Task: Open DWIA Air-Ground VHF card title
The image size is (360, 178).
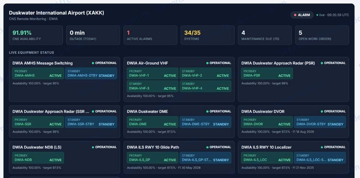Action: click(147, 63)
